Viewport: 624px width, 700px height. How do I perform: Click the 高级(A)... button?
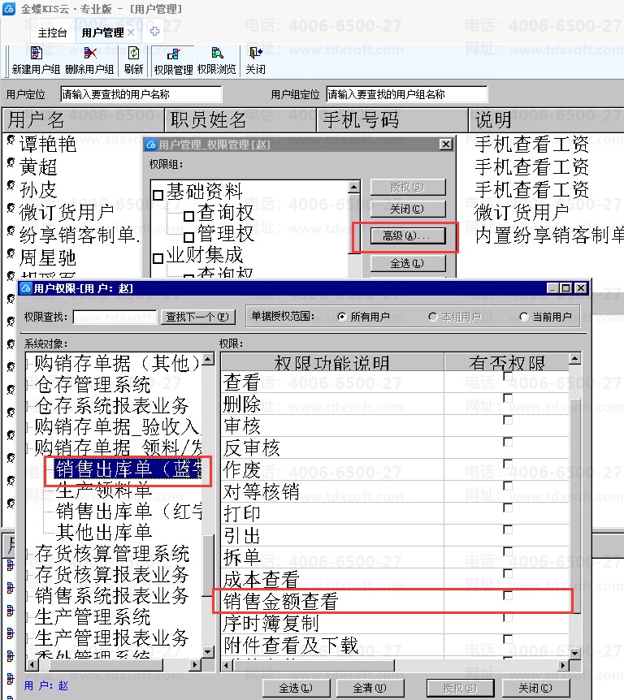tap(407, 235)
